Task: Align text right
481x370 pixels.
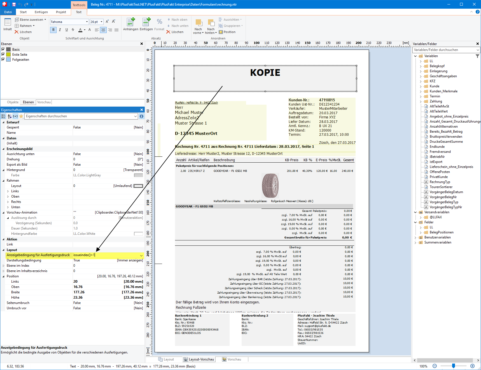Action: coord(110,30)
